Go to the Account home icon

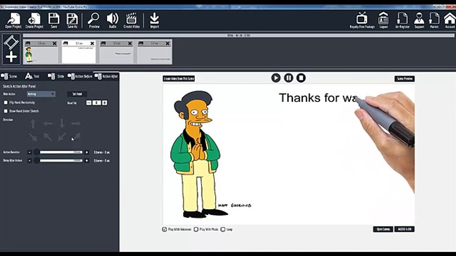coord(450,21)
